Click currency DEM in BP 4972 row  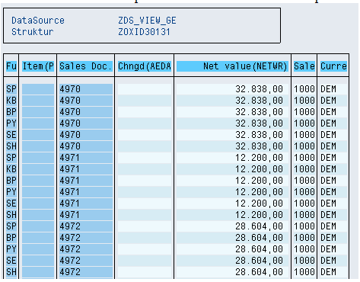[x=333, y=238]
